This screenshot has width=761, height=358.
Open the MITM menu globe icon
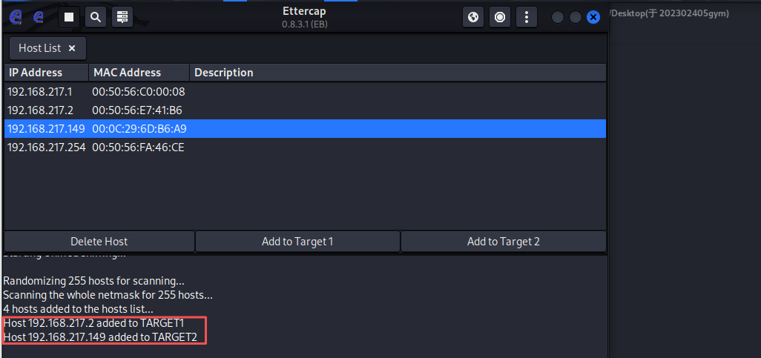[473, 17]
